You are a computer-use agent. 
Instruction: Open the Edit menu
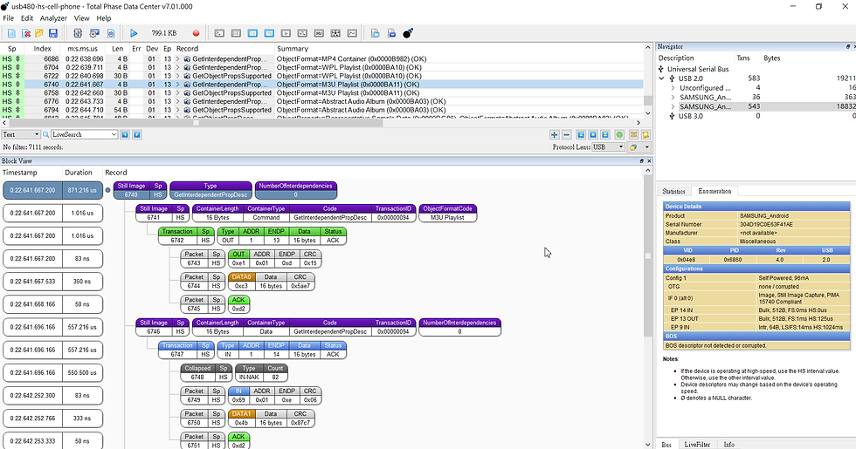27,18
